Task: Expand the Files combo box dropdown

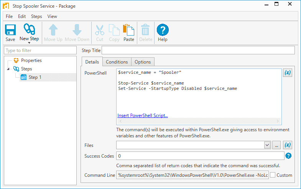Action: tap(267, 145)
